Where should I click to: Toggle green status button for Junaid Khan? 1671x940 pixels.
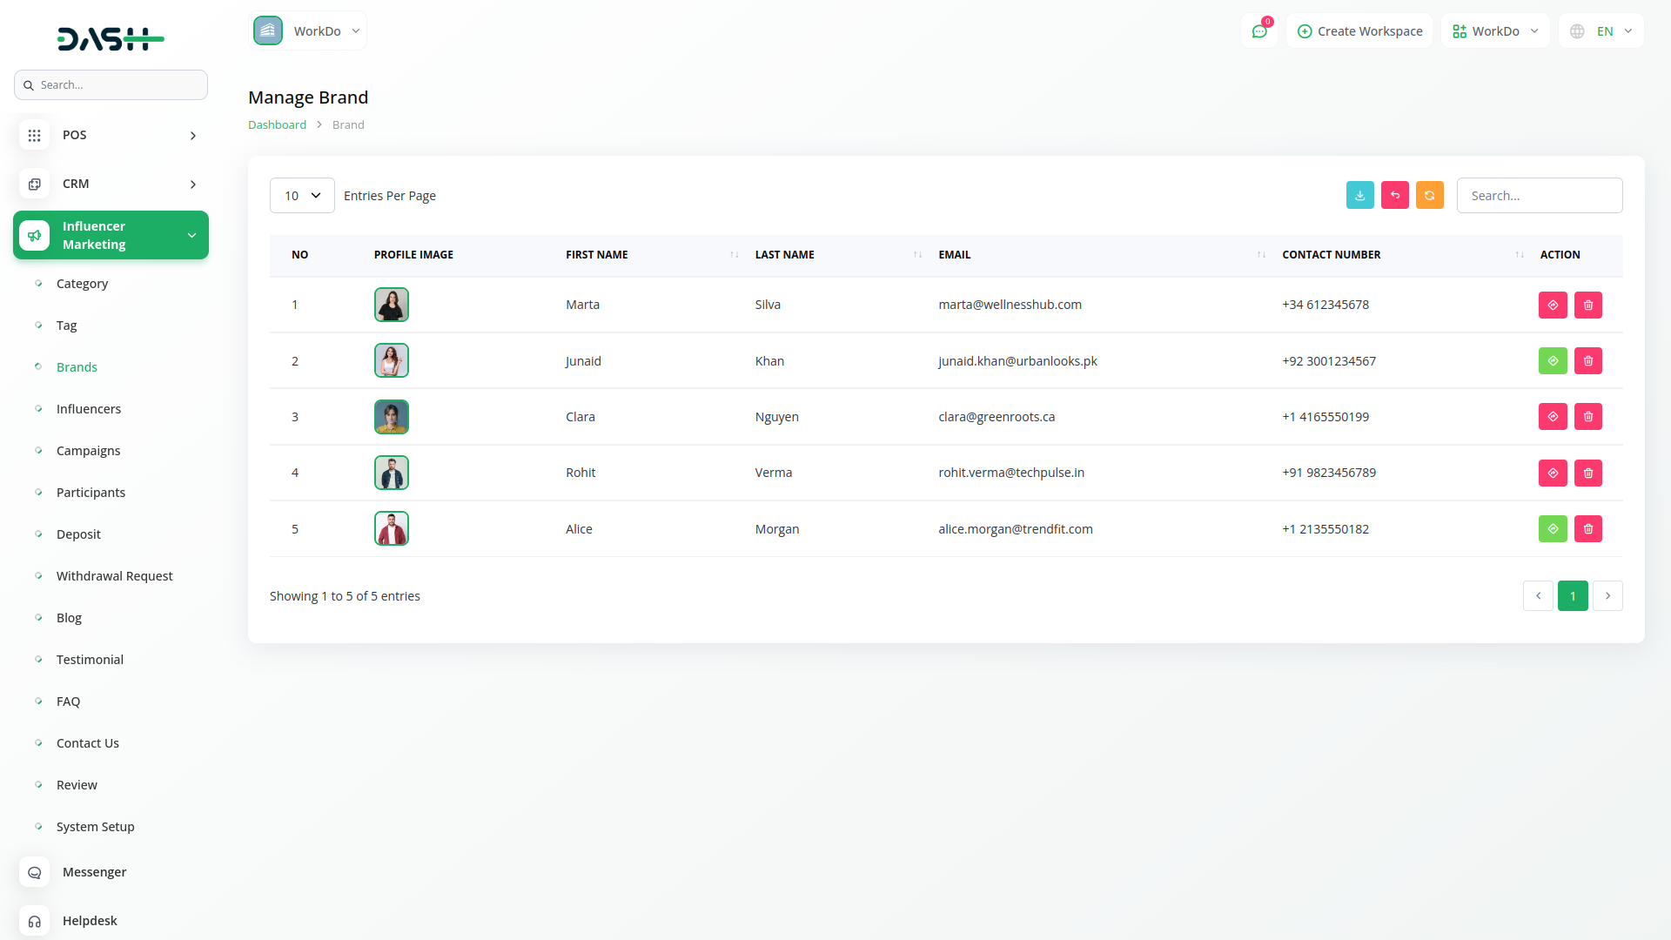coord(1552,360)
